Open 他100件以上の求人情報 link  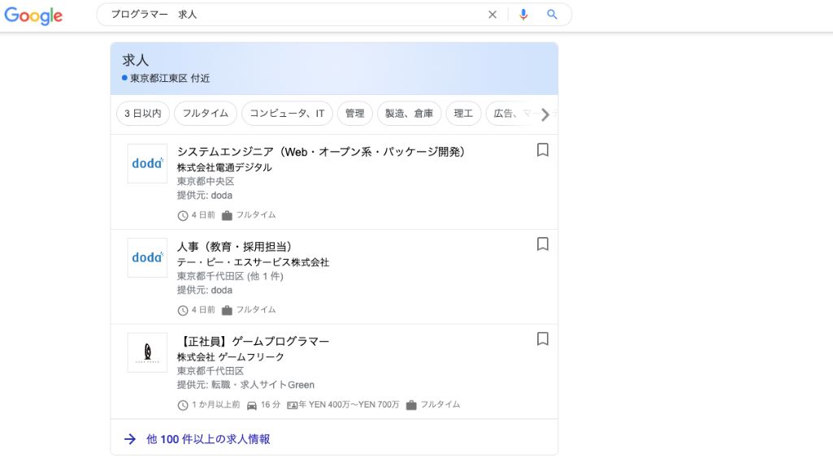(208, 439)
